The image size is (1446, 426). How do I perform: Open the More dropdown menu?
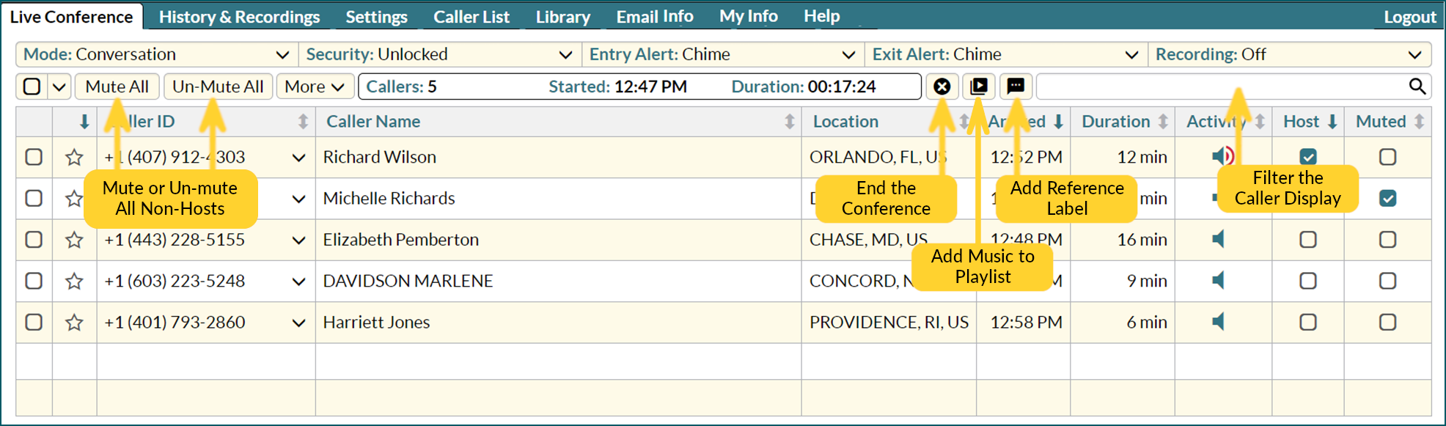[315, 87]
